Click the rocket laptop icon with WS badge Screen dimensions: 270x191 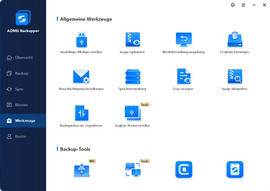tap(82, 170)
